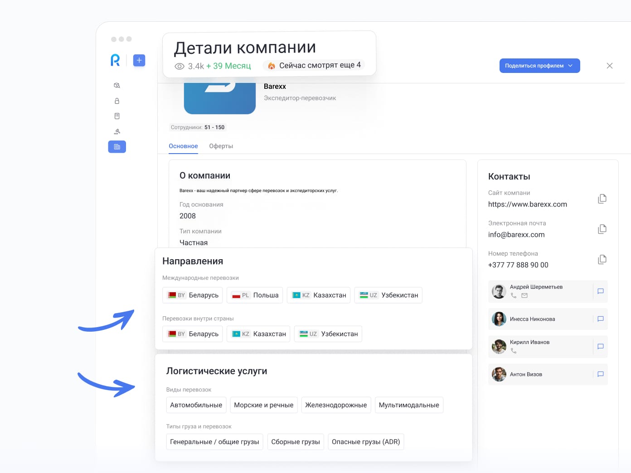The width and height of the screenshot is (631, 473).
Task: Message Антон Визов via chat icon
Action: click(600, 374)
